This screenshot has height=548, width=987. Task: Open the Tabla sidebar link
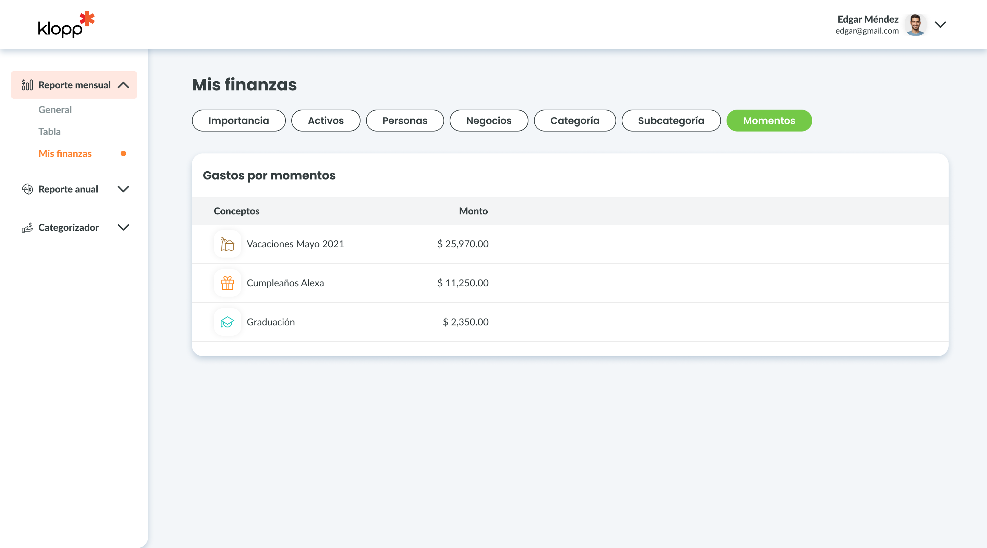49,132
